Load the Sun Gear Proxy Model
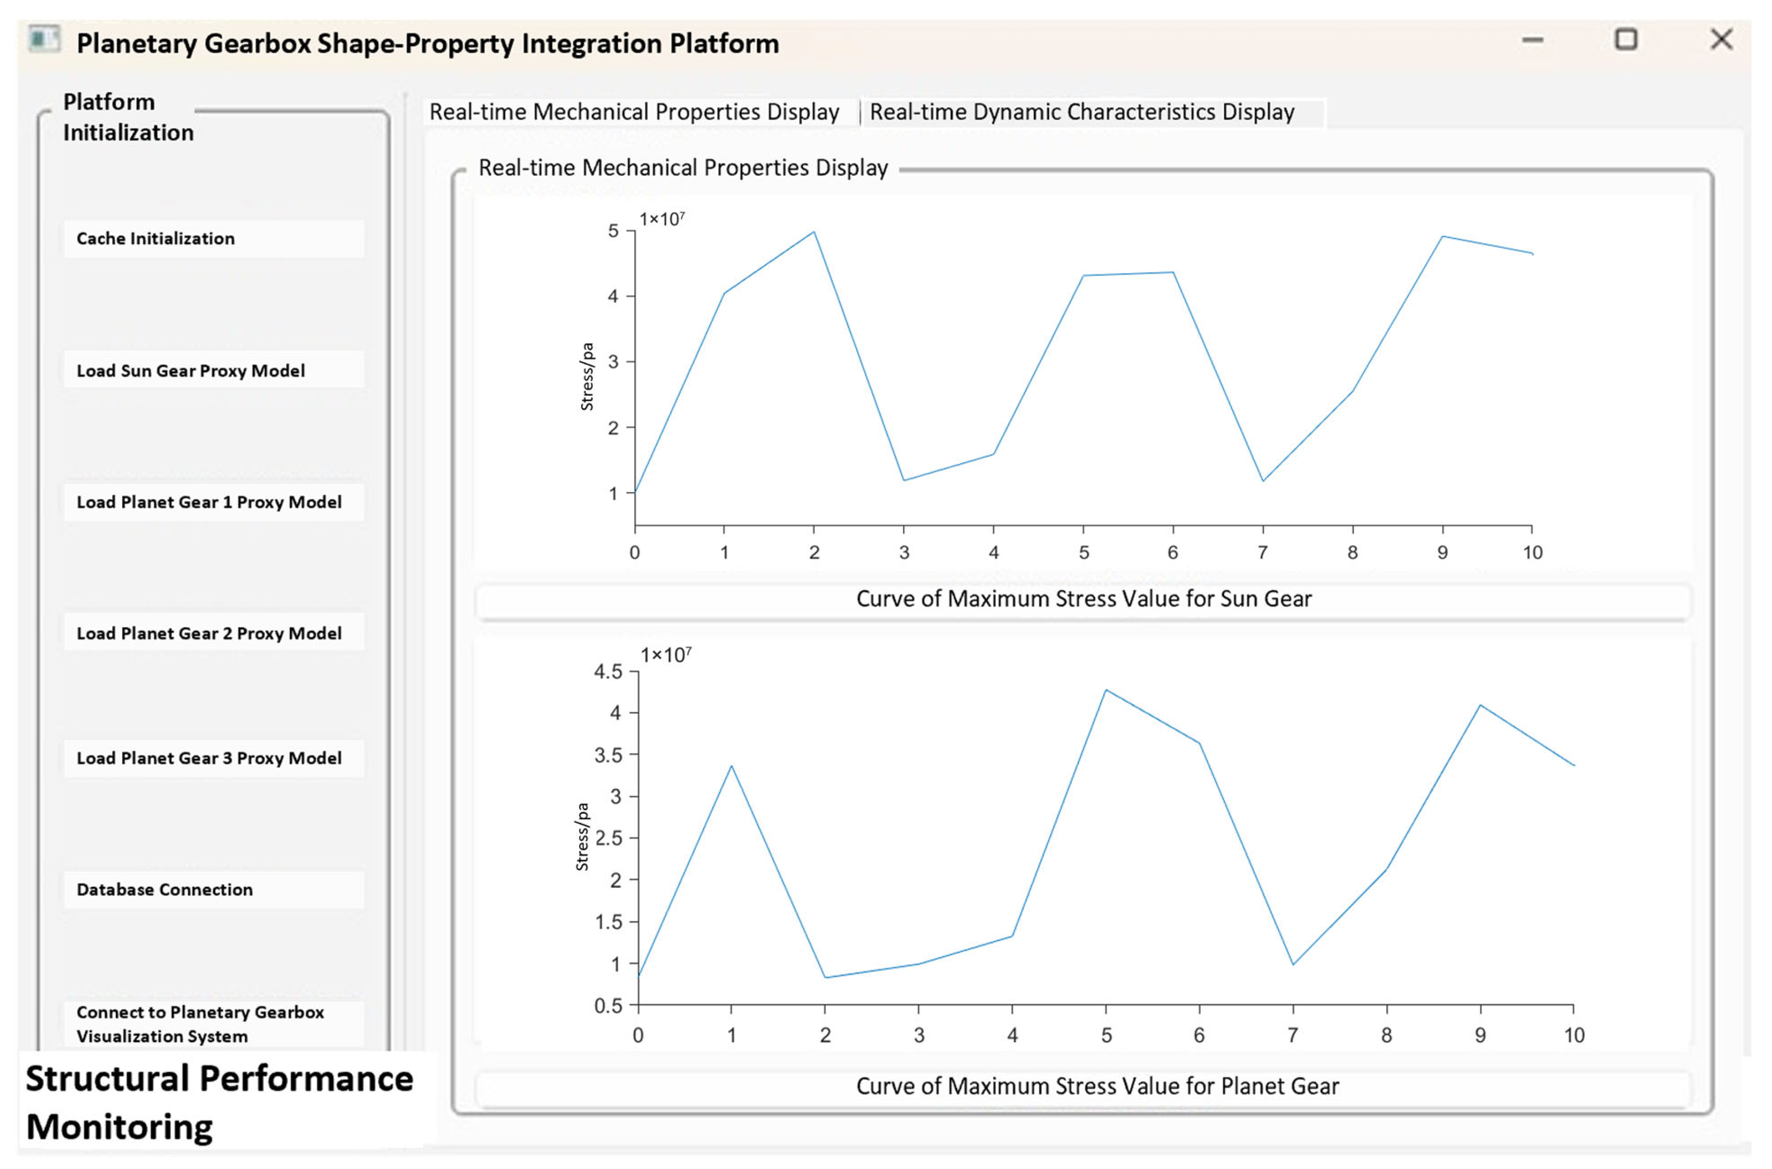The height and width of the screenshot is (1169, 1772). tap(214, 370)
